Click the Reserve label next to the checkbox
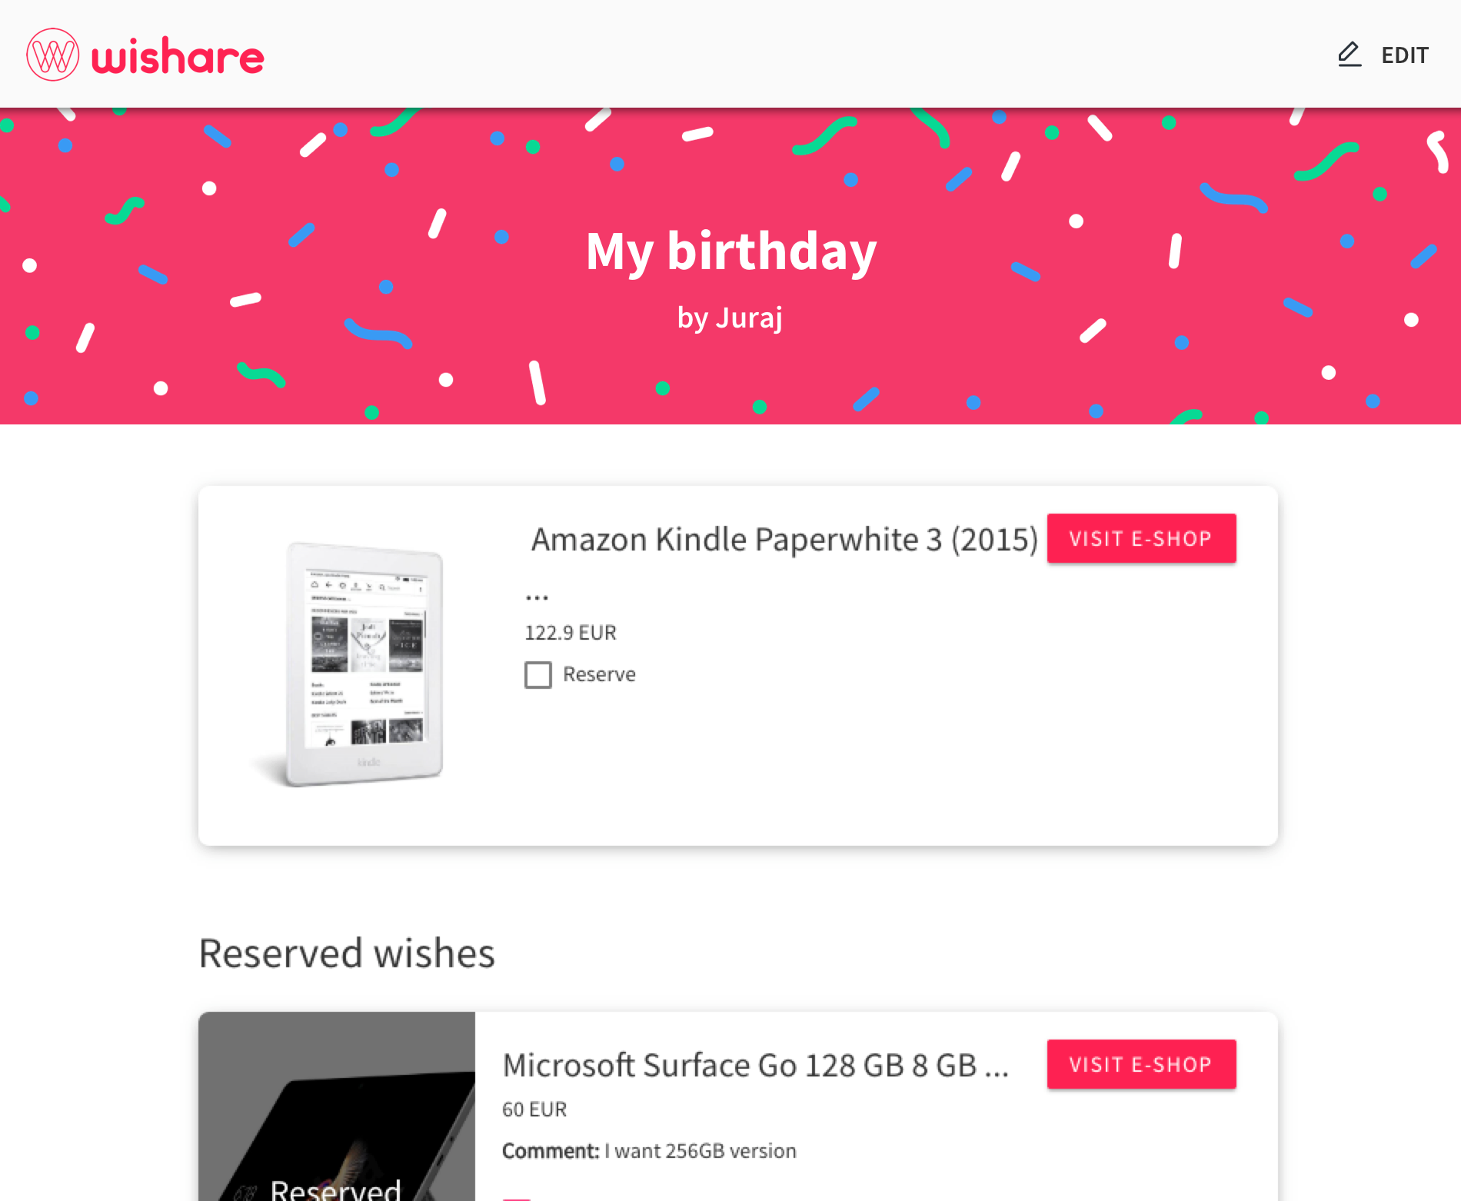Screen dimensions: 1461x1201 (600, 674)
